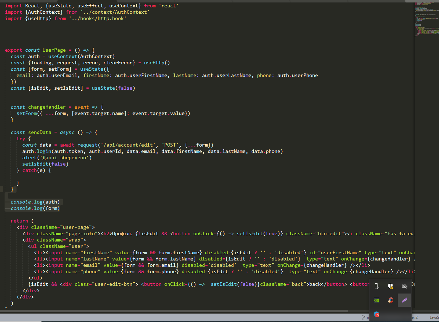Click the closing '</ul>' tag
Screen dimensions: 439x322
coord(35,278)
